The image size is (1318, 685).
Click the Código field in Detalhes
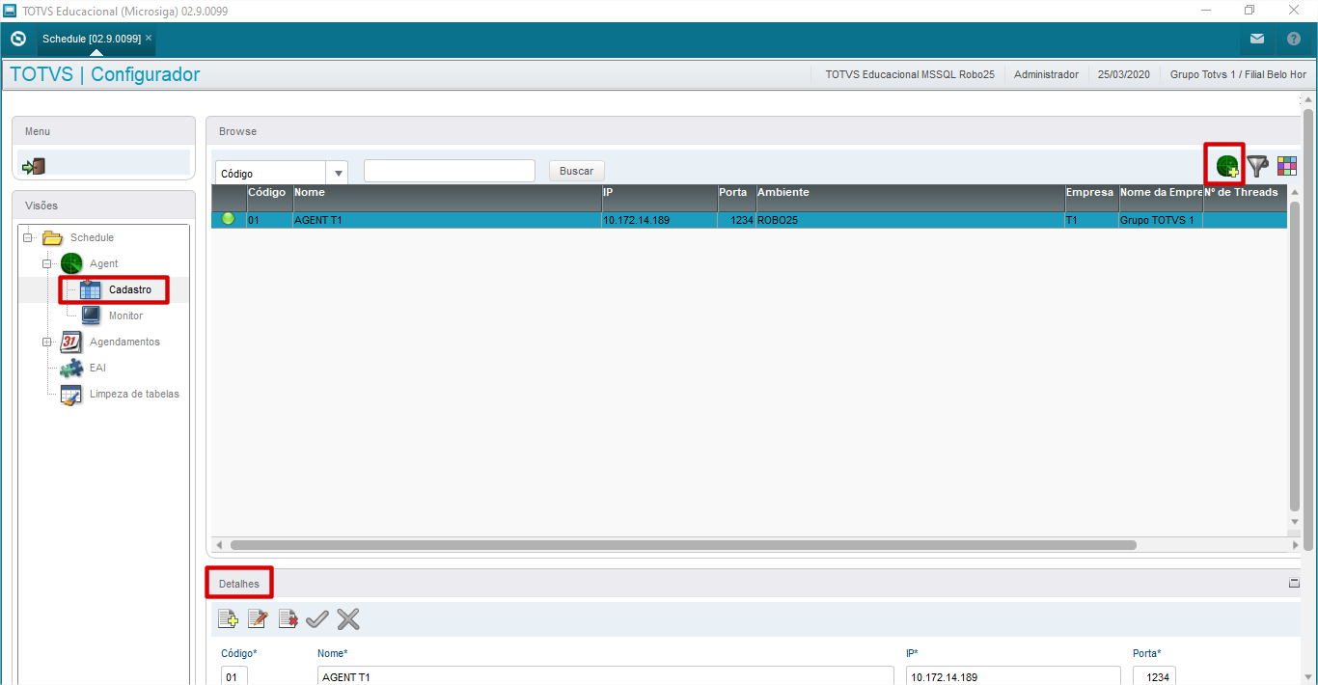[234, 676]
